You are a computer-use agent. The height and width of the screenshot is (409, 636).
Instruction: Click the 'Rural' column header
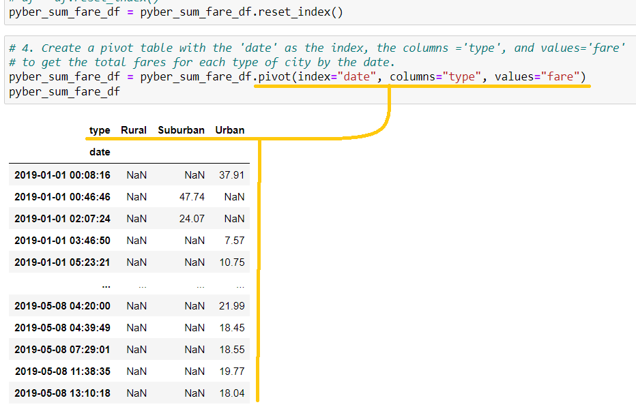(x=134, y=130)
